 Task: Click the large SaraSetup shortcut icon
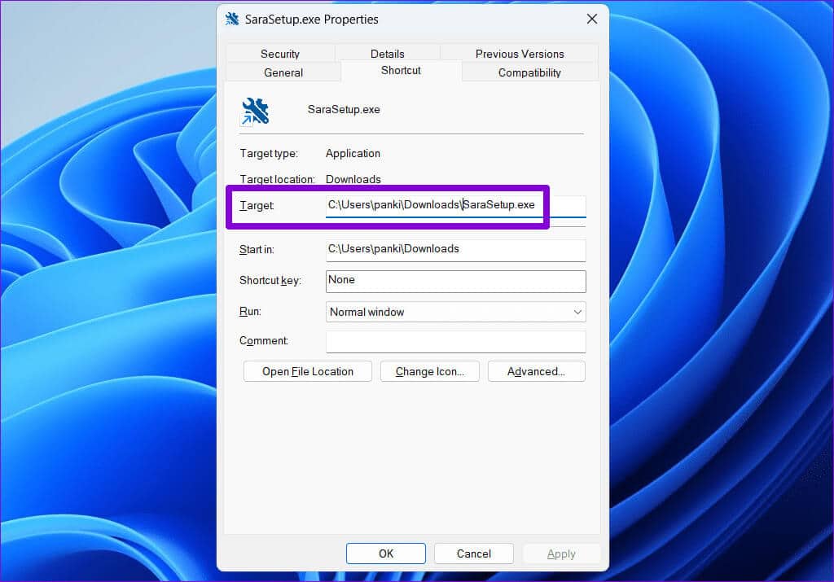(x=255, y=112)
